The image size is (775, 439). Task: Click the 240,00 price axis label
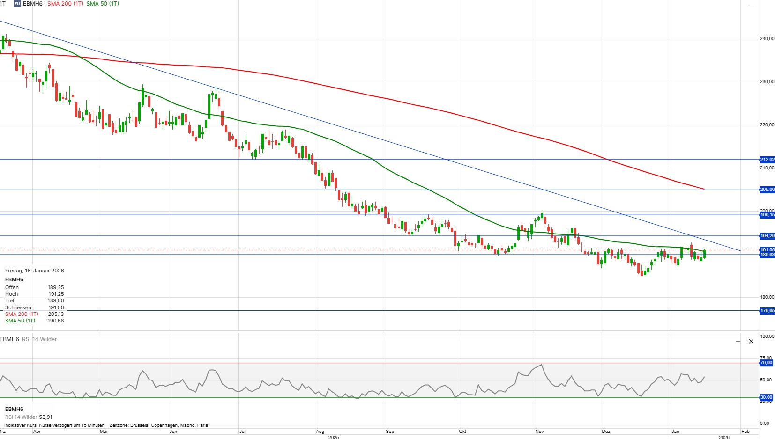click(x=767, y=39)
